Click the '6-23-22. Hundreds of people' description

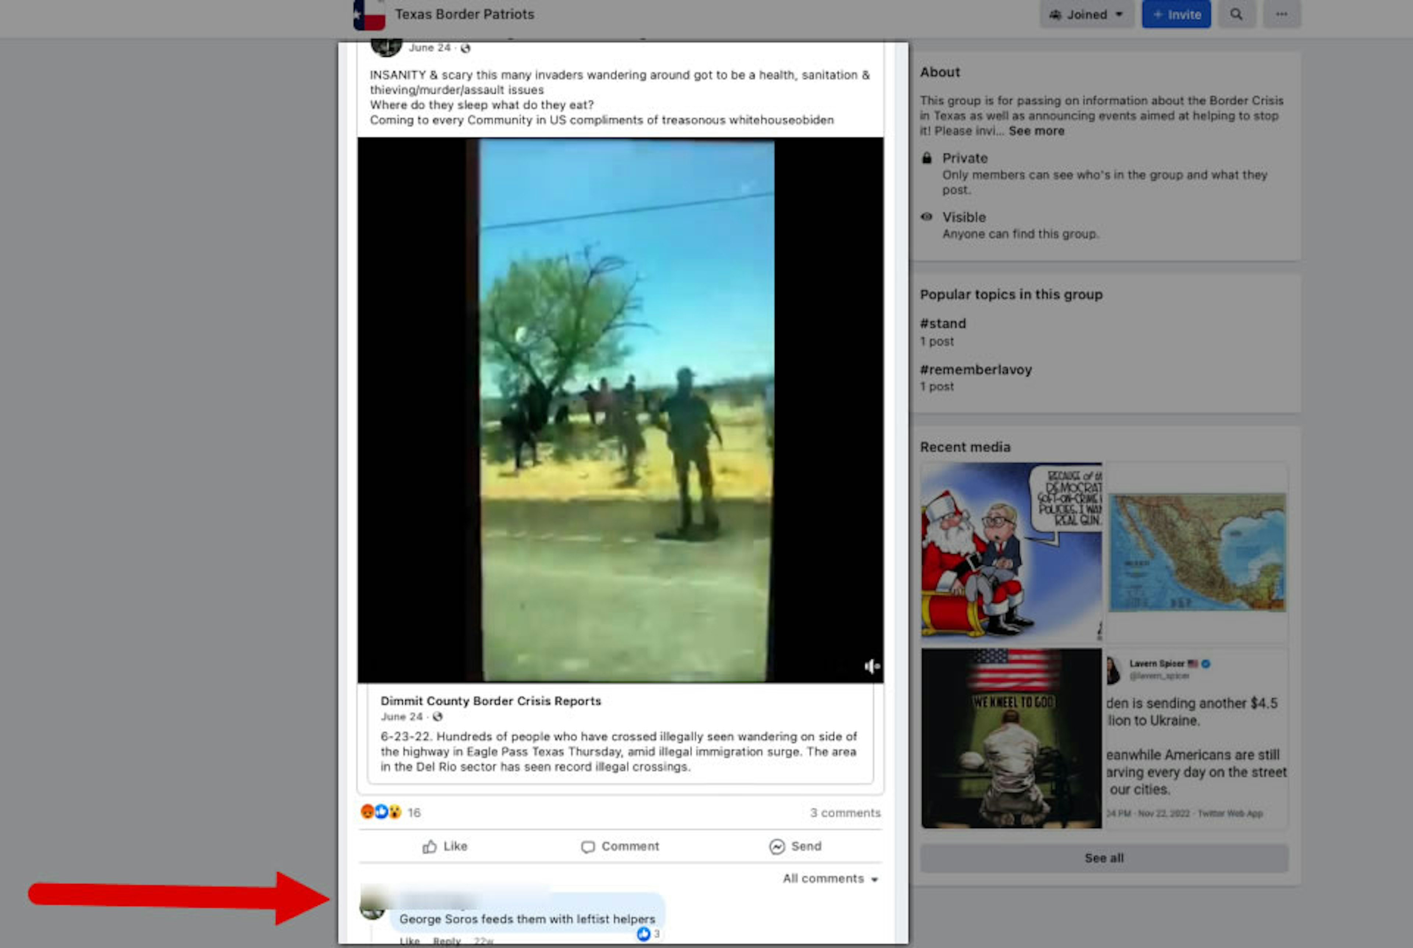pos(618,751)
